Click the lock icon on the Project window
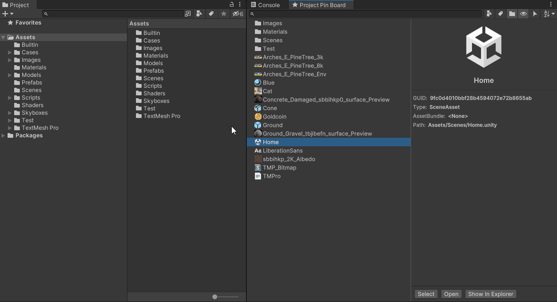 232,5
